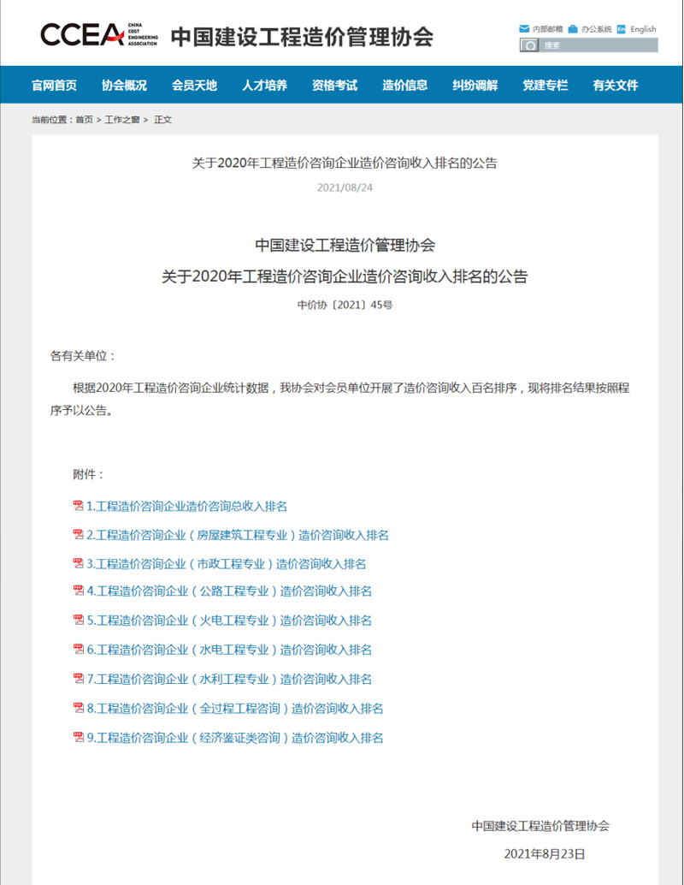The width and height of the screenshot is (684, 885).
Task: Click the 附件 label
Action: click(89, 475)
